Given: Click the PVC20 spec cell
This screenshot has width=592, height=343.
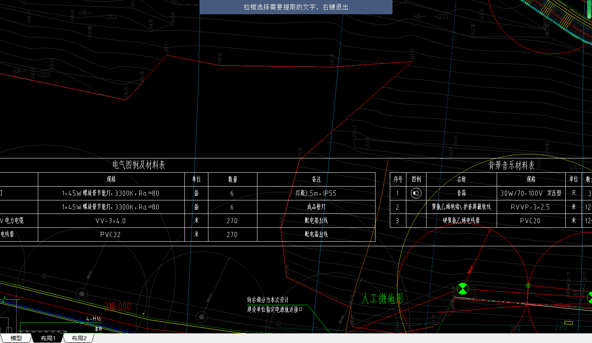Looking at the screenshot, I should click(530, 221).
